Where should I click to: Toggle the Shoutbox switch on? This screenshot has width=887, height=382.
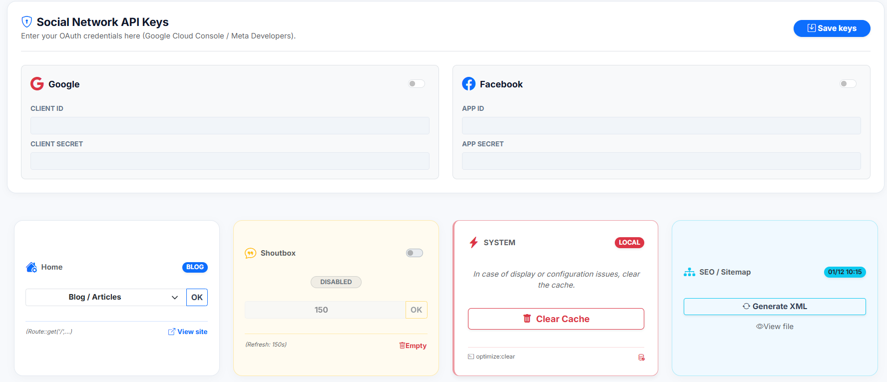(x=415, y=253)
